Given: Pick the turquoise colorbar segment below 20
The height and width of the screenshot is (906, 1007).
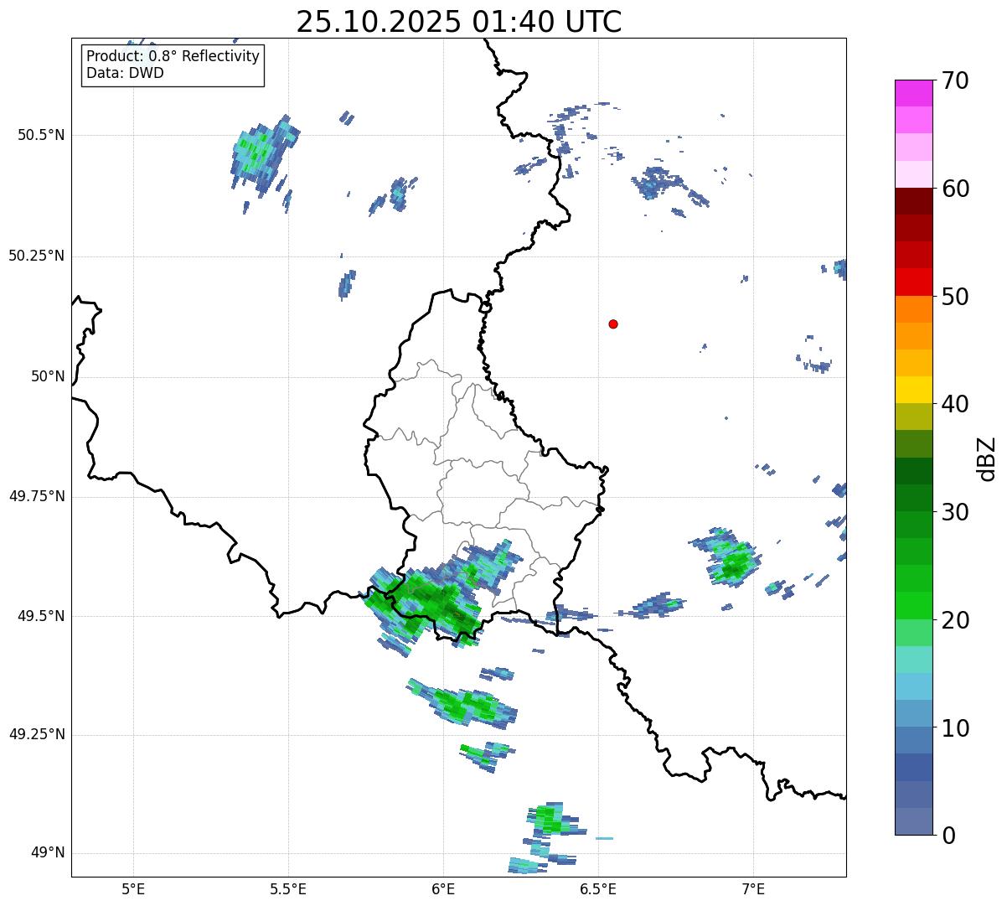Looking at the screenshot, I should tap(913, 660).
